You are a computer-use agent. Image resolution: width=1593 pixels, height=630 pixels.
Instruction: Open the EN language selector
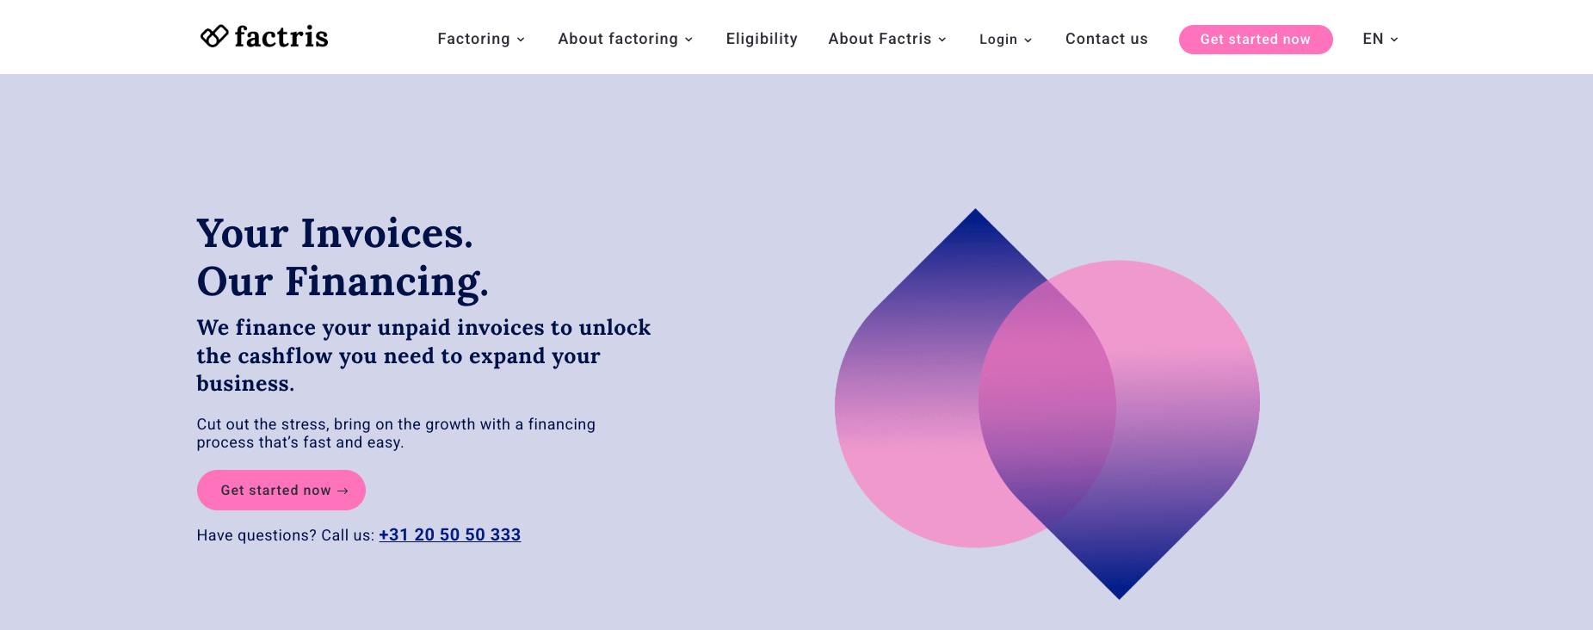point(1373,39)
